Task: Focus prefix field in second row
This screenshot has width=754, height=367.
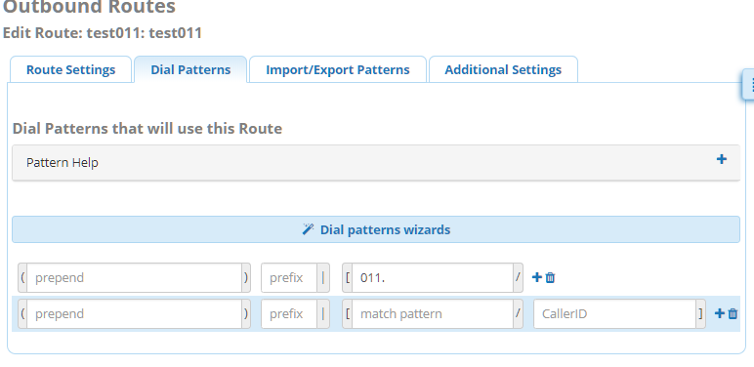Action: (x=289, y=313)
